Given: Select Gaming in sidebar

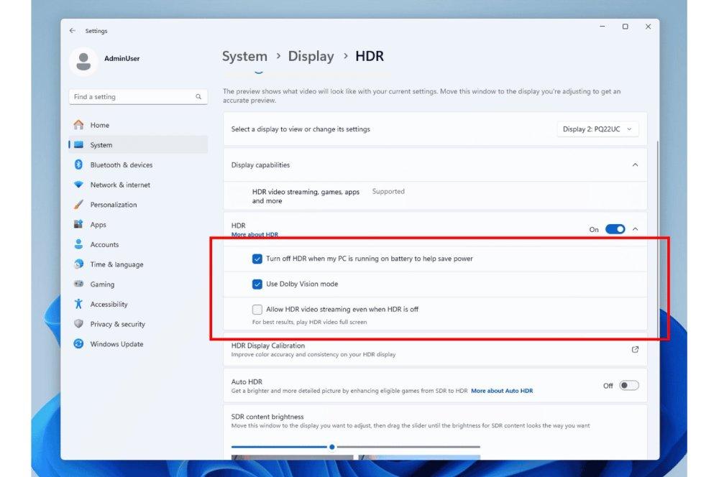Looking at the screenshot, I should [x=138, y=284].
